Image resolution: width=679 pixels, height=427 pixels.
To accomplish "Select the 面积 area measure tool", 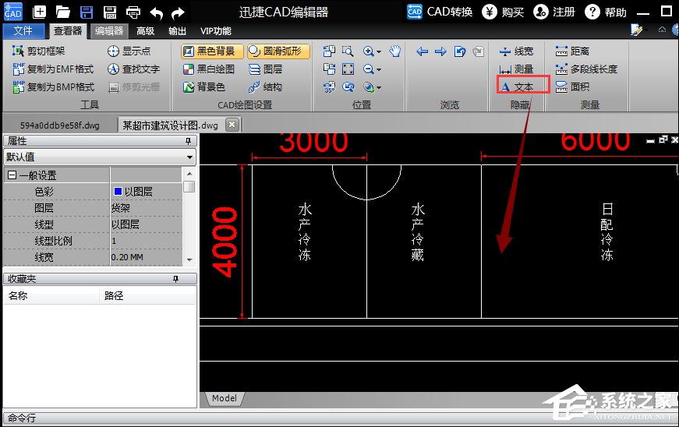I will click(x=572, y=87).
